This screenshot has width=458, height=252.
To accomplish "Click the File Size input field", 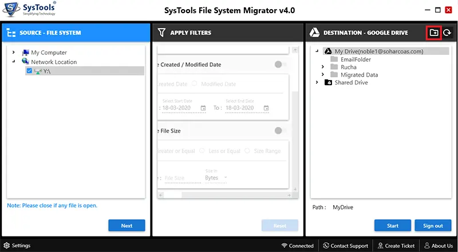I will tap(183, 178).
